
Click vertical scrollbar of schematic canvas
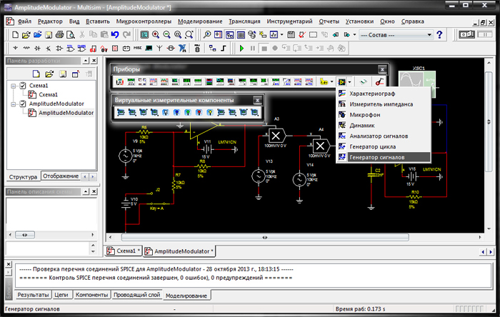tap(489, 121)
